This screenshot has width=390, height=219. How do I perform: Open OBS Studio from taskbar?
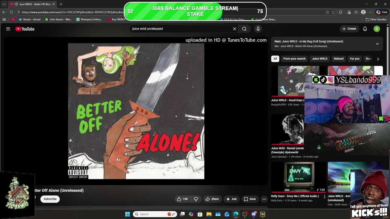point(245,214)
